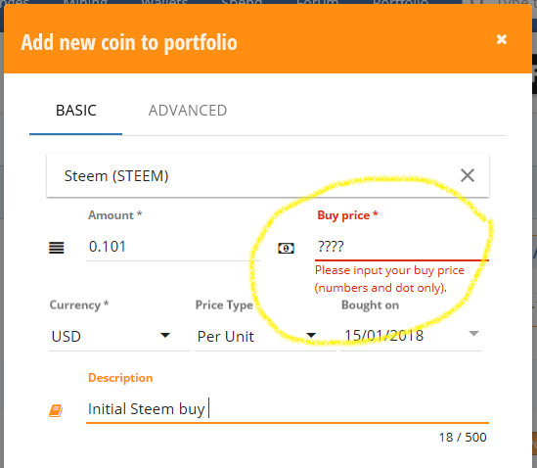This screenshot has width=537, height=468.
Task: Click the Buy price input field
Action: click(x=402, y=247)
